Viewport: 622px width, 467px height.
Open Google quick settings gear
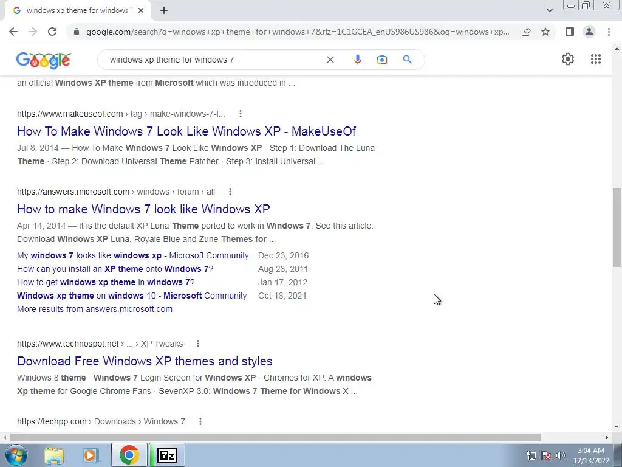coord(568,59)
